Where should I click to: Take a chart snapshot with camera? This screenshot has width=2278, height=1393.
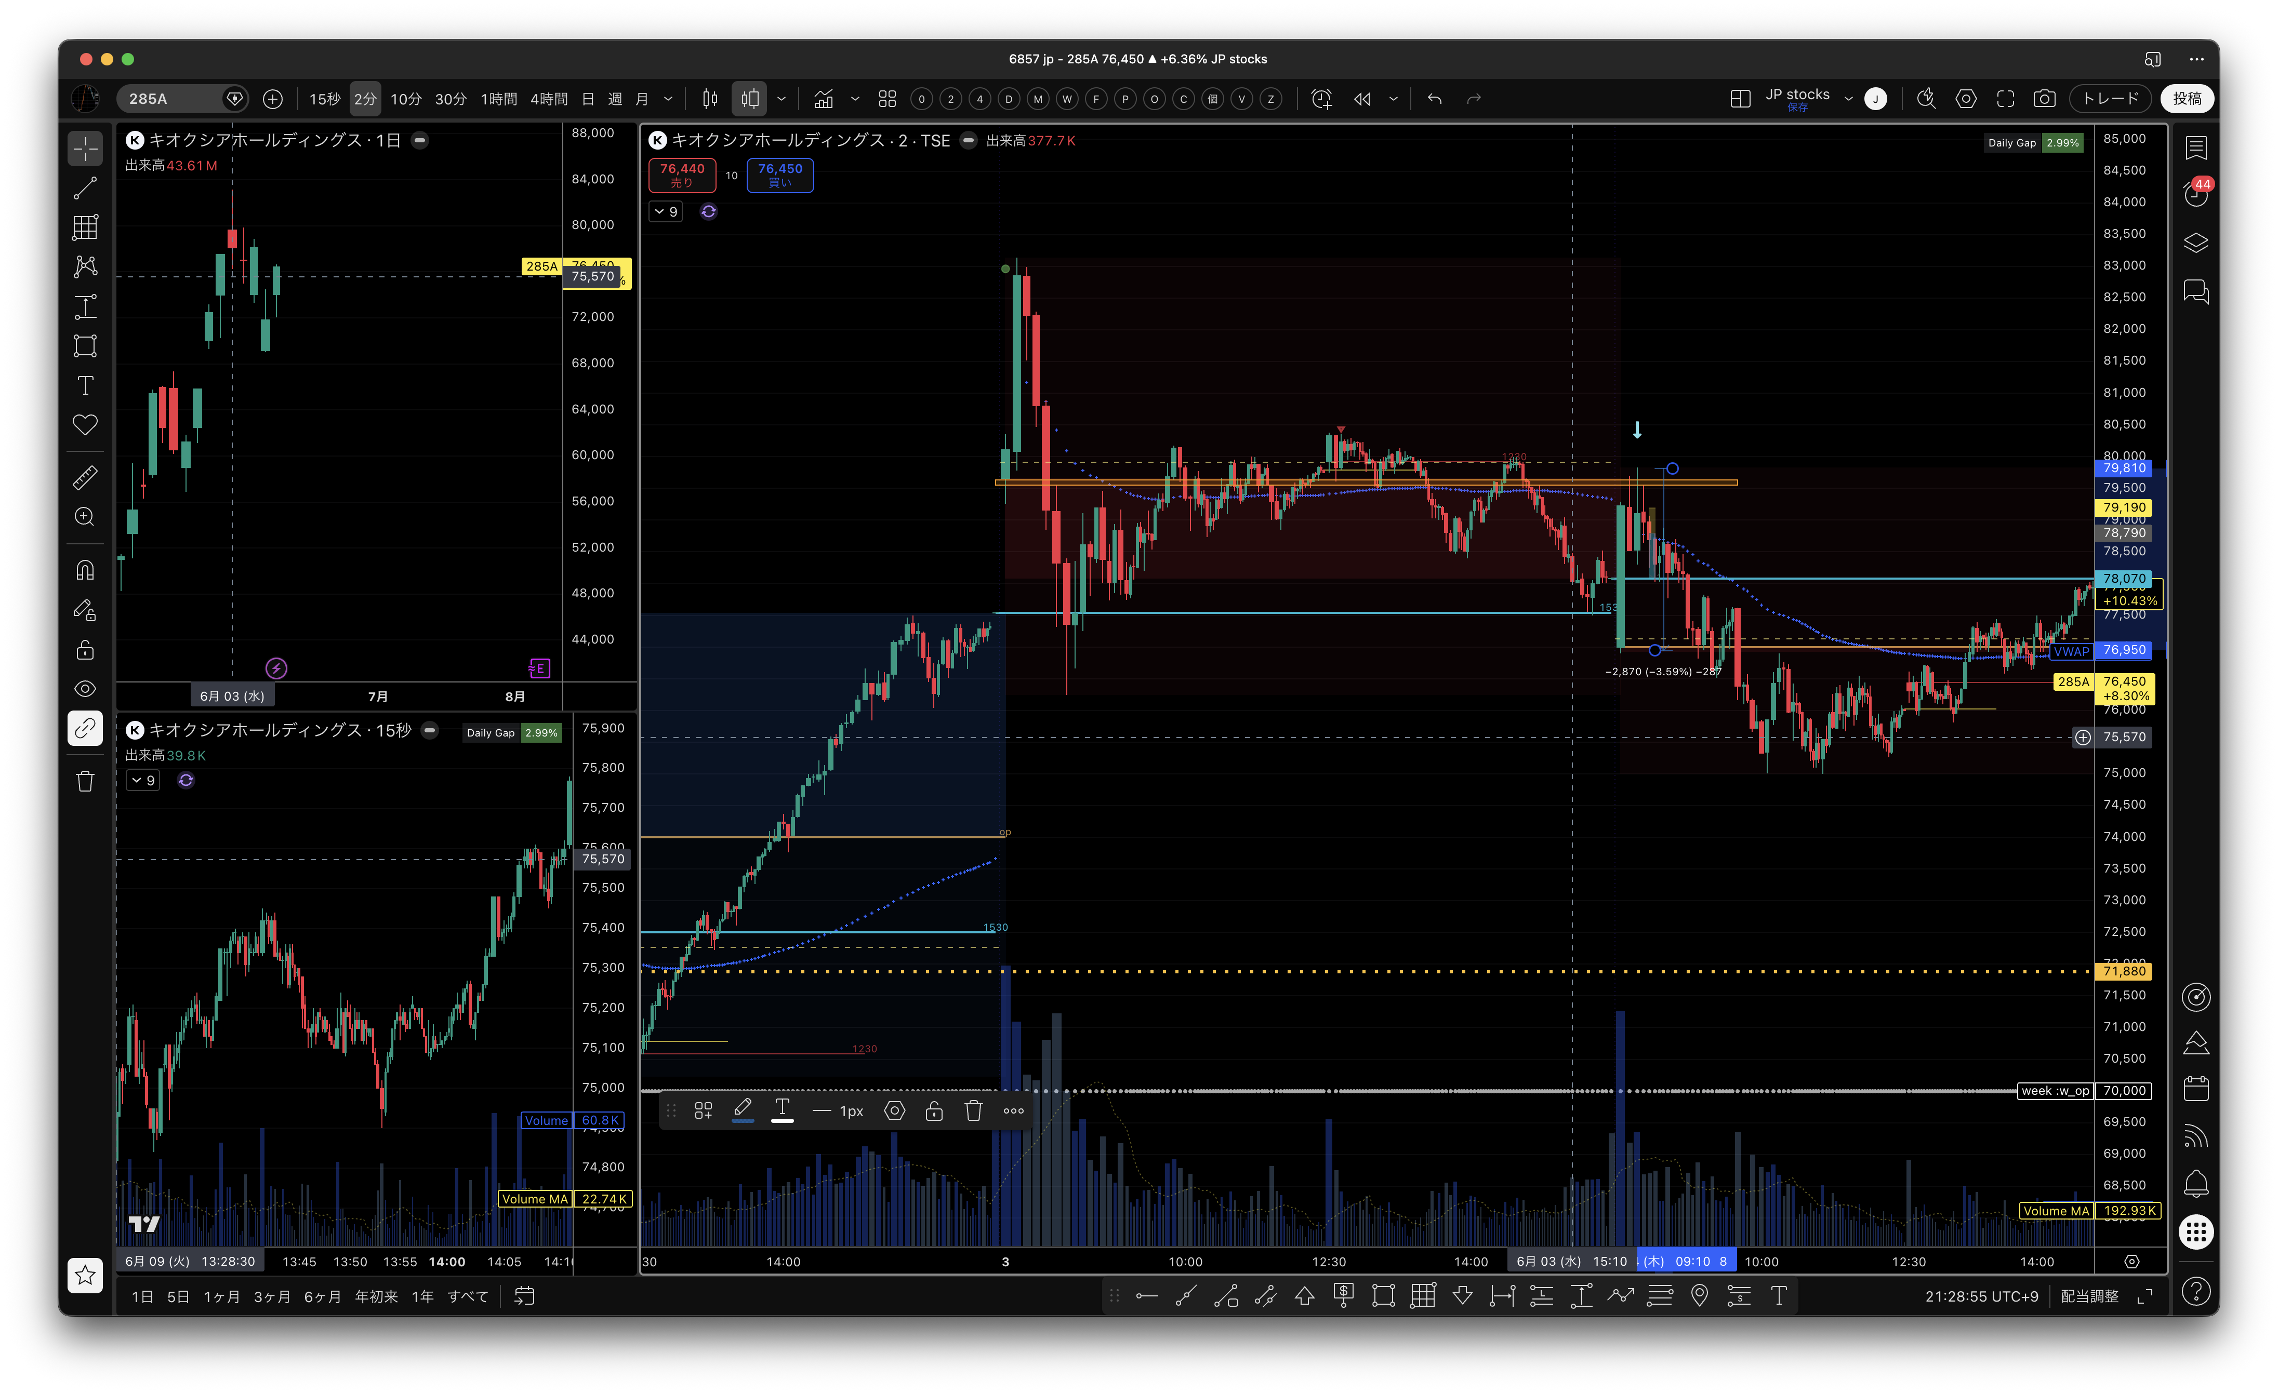pyautogui.click(x=2044, y=99)
